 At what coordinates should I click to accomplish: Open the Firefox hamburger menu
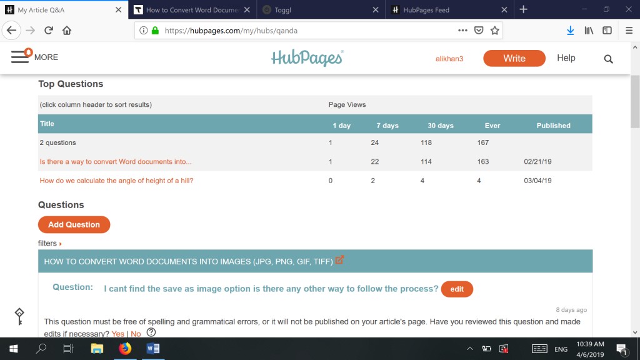coord(629,31)
